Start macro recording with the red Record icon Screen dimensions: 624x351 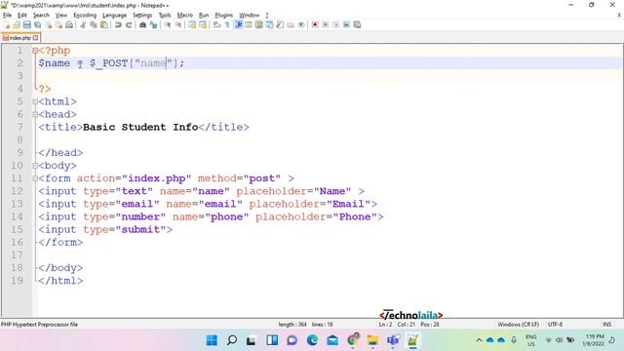pos(315,24)
